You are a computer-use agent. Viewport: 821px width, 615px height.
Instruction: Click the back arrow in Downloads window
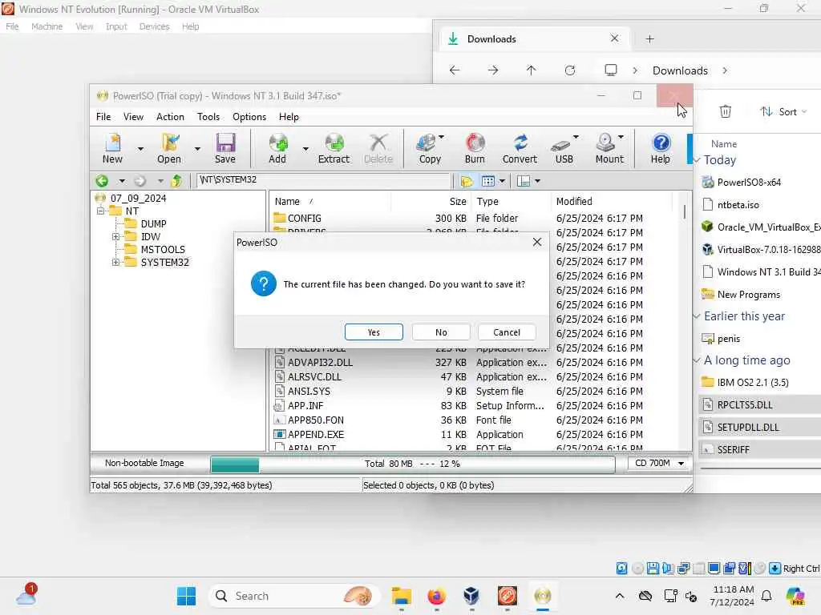(455, 70)
